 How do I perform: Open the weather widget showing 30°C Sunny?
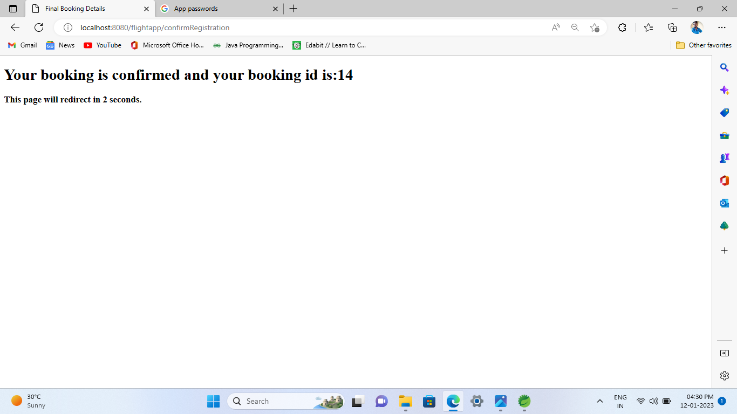29,401
